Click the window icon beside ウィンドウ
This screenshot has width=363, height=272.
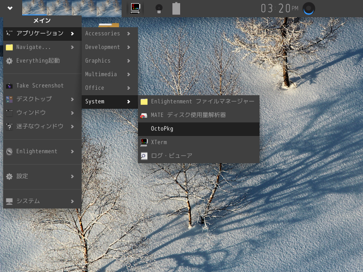tap(9, 113)
